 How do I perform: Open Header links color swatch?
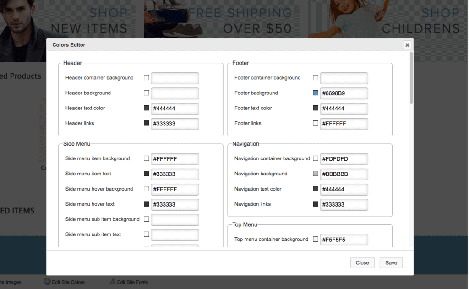click(146, 123)
